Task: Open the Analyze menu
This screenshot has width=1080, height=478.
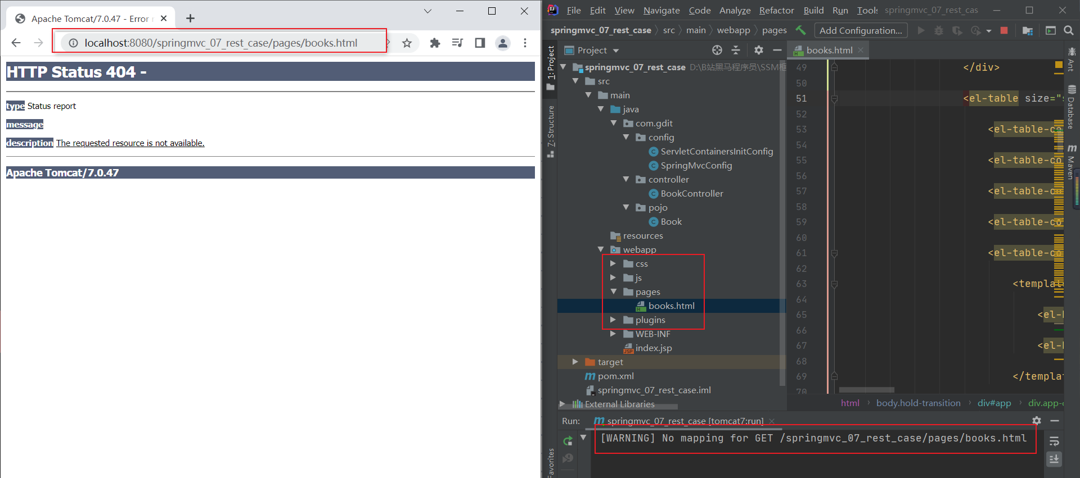Action: pos(735,10)
